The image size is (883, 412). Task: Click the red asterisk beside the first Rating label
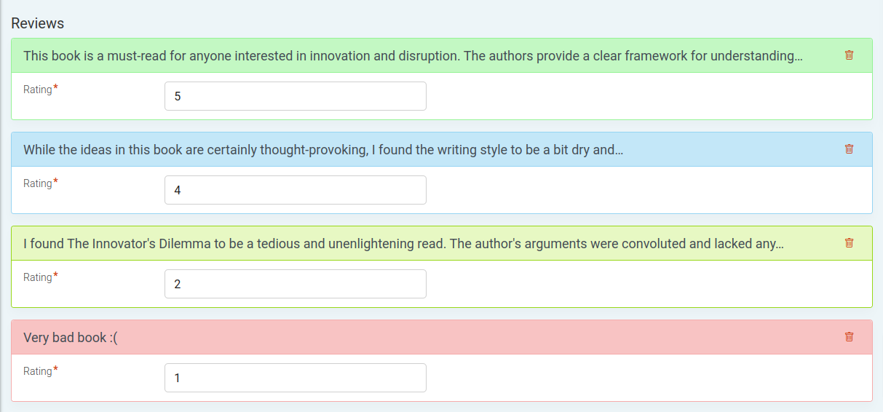click(56, 88)
